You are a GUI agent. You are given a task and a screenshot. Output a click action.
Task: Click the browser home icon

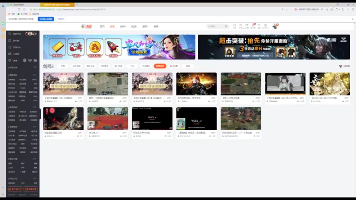click(x=24, y=9)
